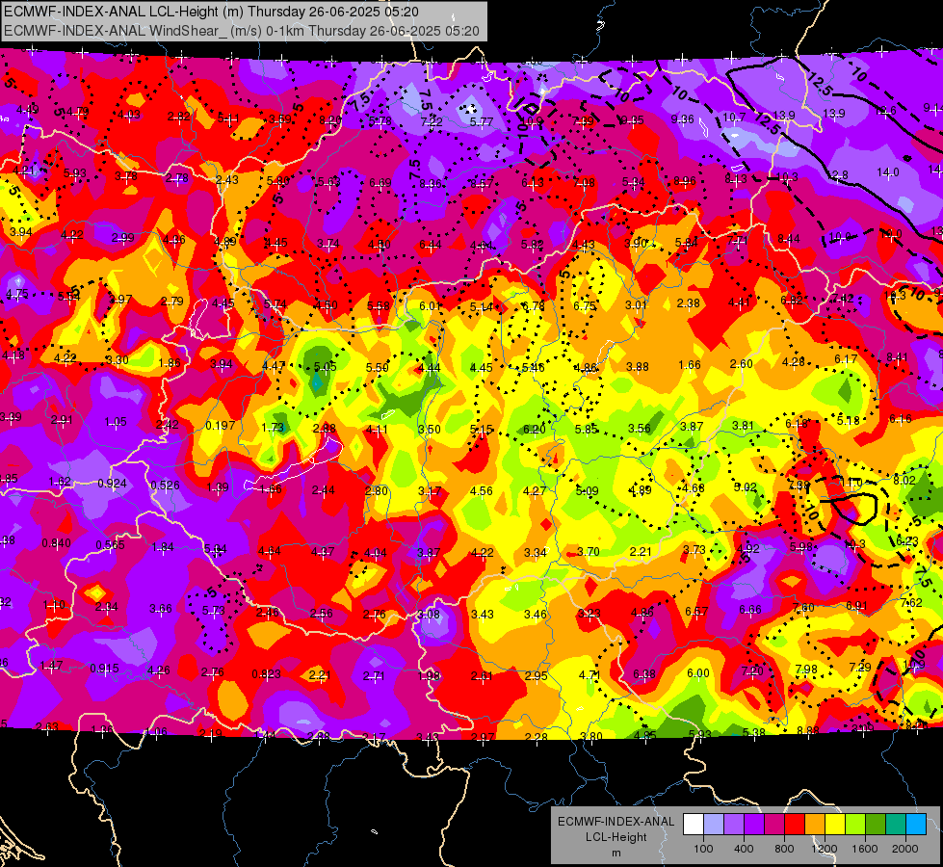Image resolution: width=943 pixels, height=867 pixels.
Task: Click the wind shear value '0.526'
Action: [166, 485]
